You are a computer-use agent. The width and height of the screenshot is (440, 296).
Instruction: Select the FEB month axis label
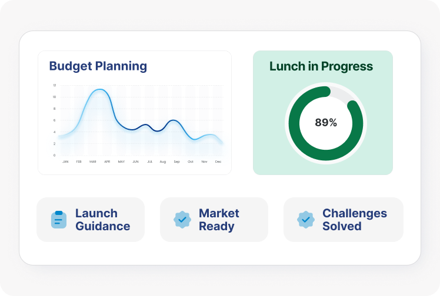pyautogui.click(x=79, y=162)
